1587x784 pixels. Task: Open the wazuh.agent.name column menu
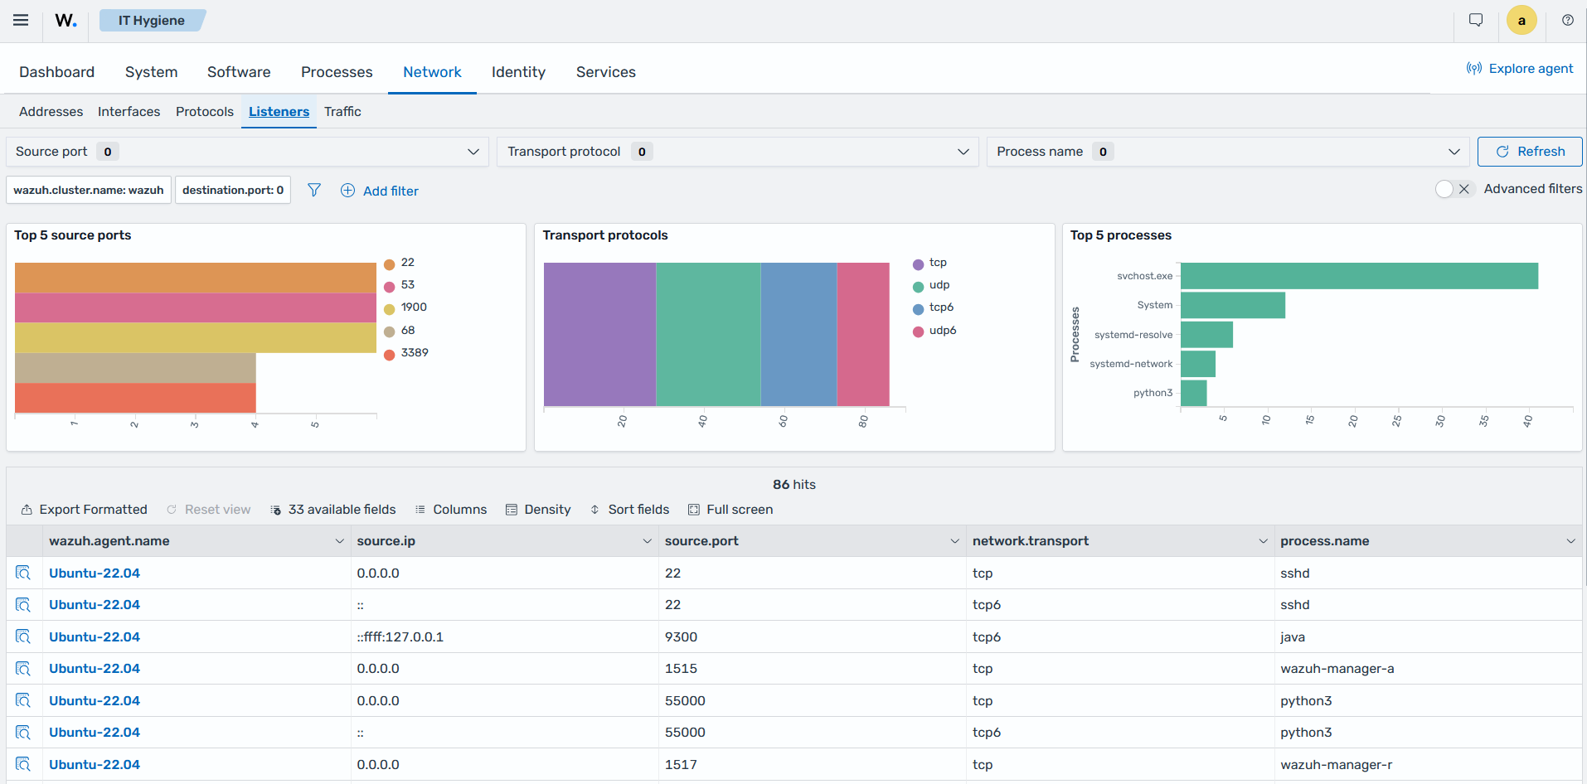[339, 541]
